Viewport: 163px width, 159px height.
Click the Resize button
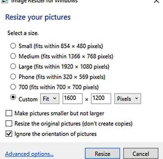coord(103,153)
